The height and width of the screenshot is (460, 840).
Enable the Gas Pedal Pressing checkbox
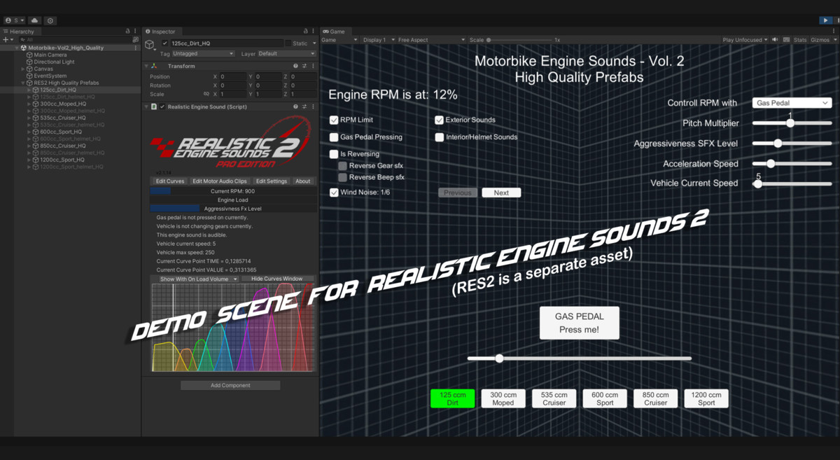(334, 137)
